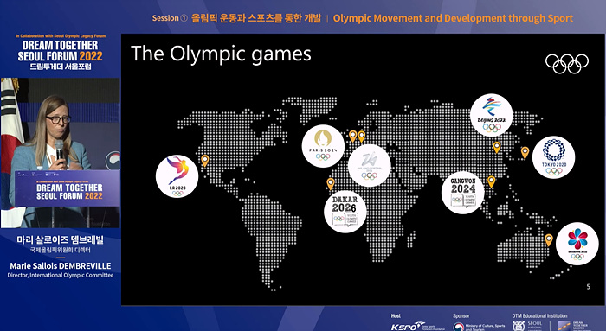Click the "Sponsor" label in the footer
This screenshot has width=606, height=331.
click(461, 316)
